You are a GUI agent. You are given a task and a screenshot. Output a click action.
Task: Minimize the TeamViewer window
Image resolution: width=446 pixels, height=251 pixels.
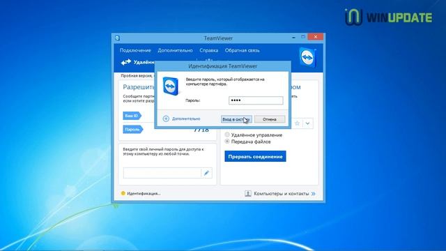(x=294, y=37)
